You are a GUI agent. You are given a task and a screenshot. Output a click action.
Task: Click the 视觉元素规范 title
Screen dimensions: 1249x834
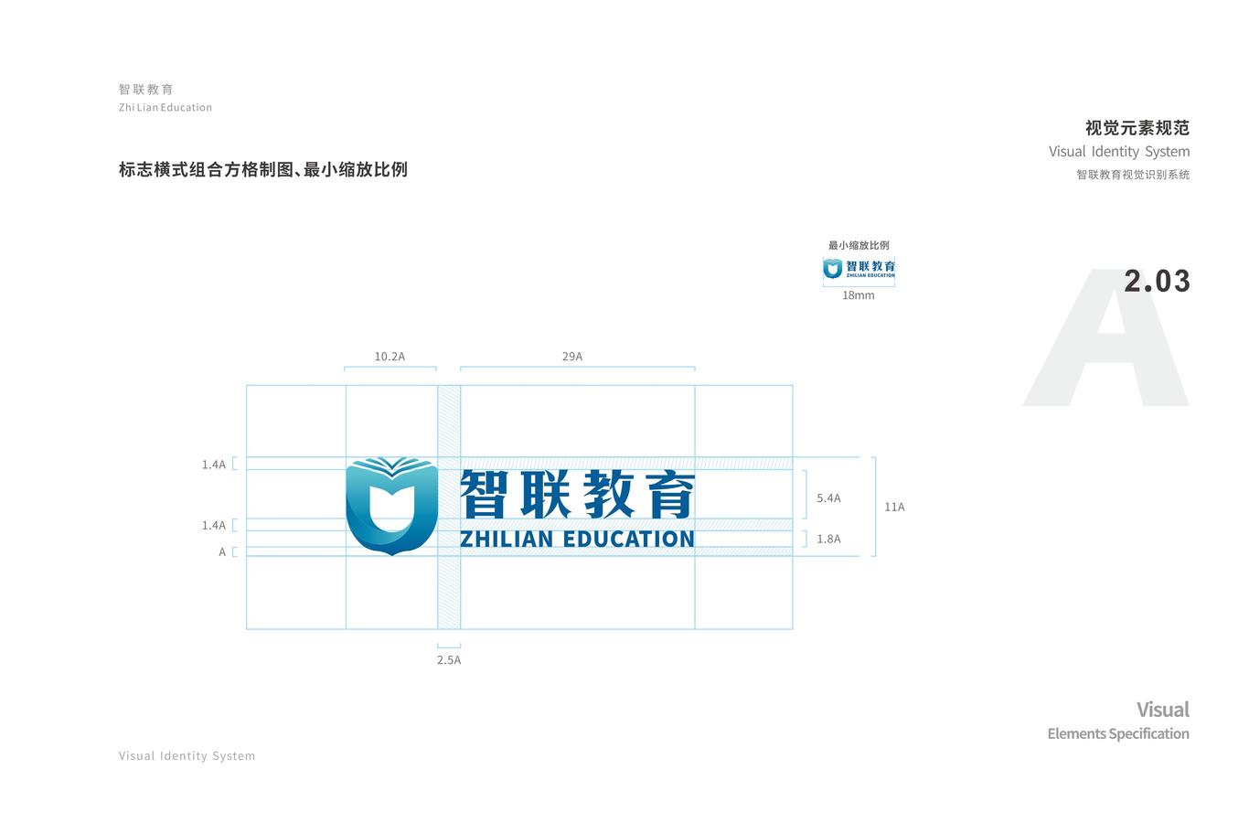[1137, 127]
